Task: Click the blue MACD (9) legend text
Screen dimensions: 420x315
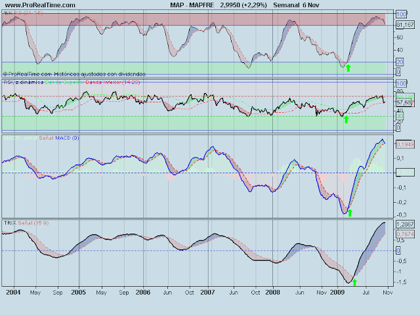Action: [67, 138]
